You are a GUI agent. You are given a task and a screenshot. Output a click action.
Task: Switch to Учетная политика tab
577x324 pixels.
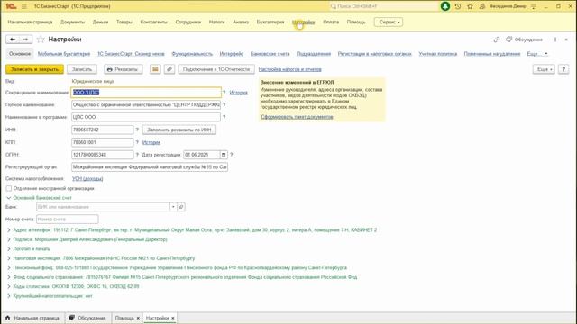[437, 54]
